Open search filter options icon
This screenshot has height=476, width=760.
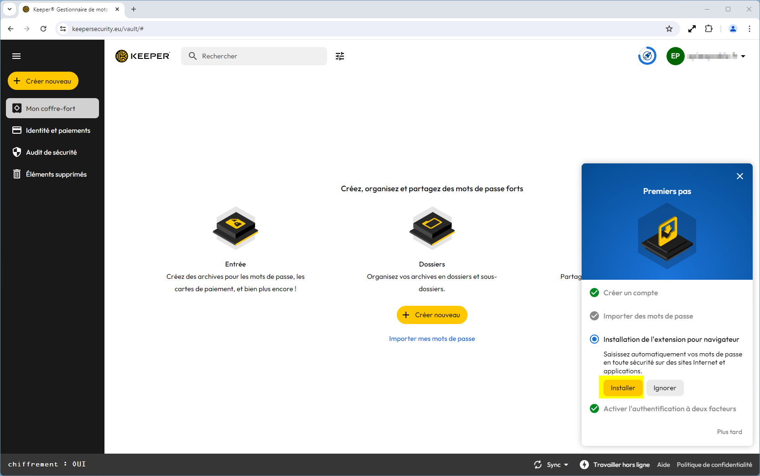[340, 56]
